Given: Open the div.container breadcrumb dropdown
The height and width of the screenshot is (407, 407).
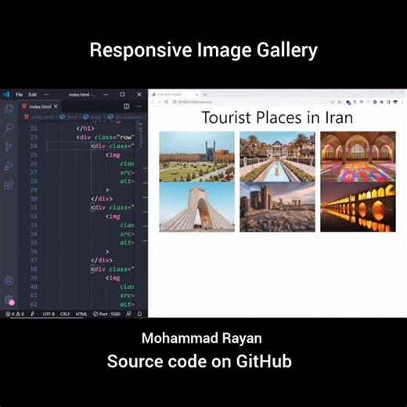Looking at the screenshot, I should [126, 117].
